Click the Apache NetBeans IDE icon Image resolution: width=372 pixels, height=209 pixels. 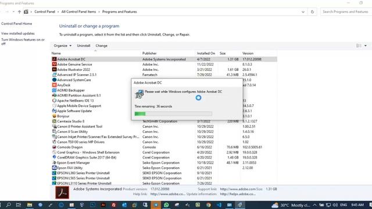(x=54, y=100)
